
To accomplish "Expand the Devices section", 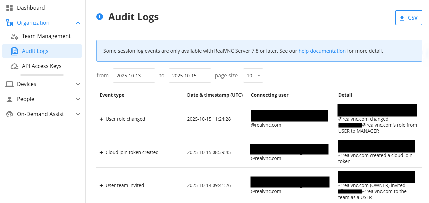I will pyautogui.click(x=78, y=84).
